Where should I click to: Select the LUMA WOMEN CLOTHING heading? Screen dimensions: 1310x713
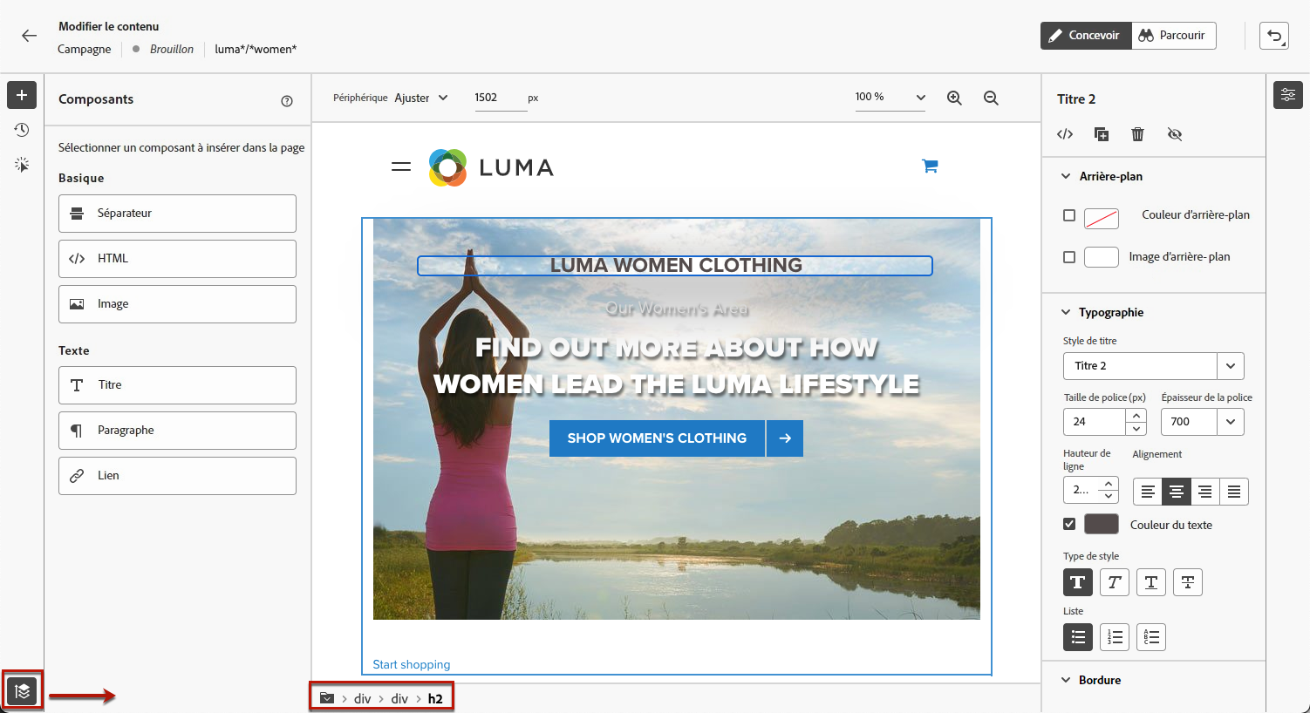675,266
